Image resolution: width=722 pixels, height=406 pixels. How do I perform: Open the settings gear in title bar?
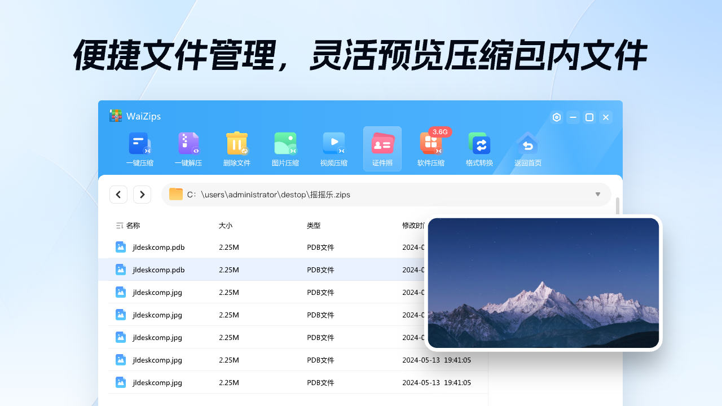point(556,117)
